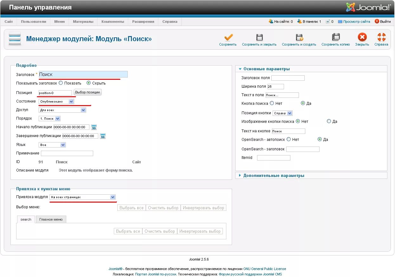Click the Joomla!® footer link
This screenshot has width=395, height=277.
(x=116, y=269)
